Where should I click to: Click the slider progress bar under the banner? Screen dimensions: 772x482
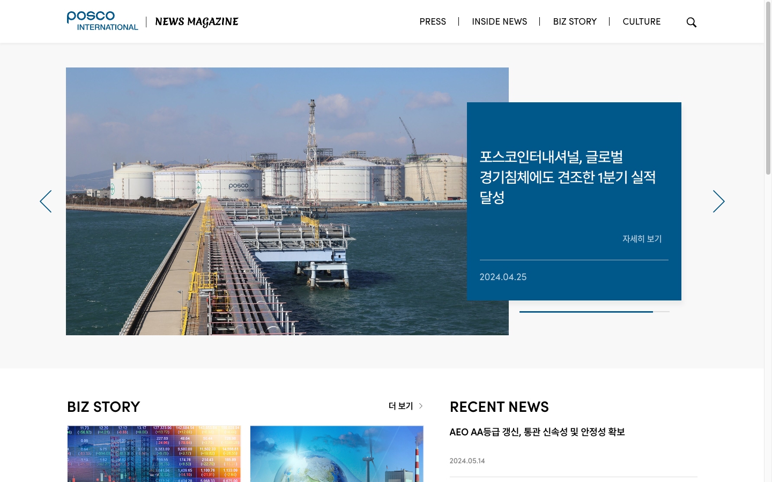pyautogui.click(x=595, y=312)
